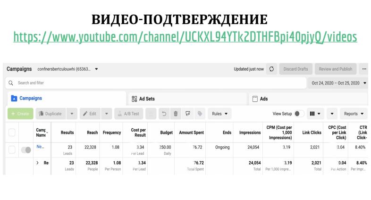Click the campaign row 22,328 reach value
Screen dimensions: 371x200
coord(90,147)
